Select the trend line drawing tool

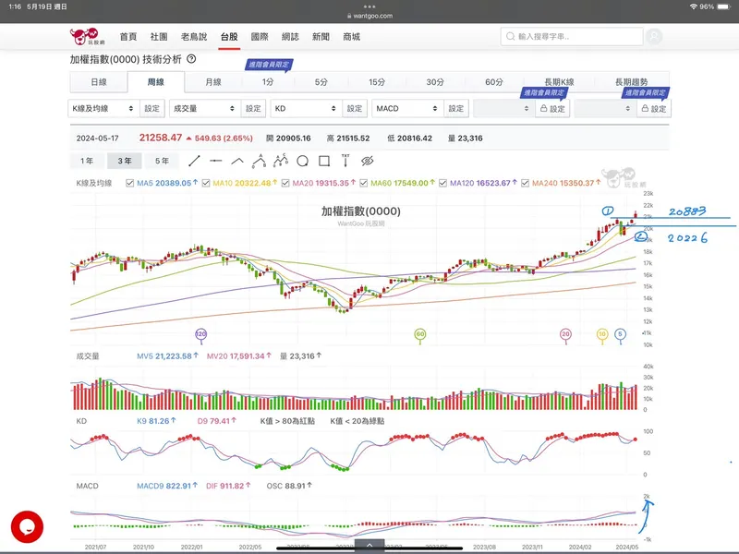tap(194, 161)
